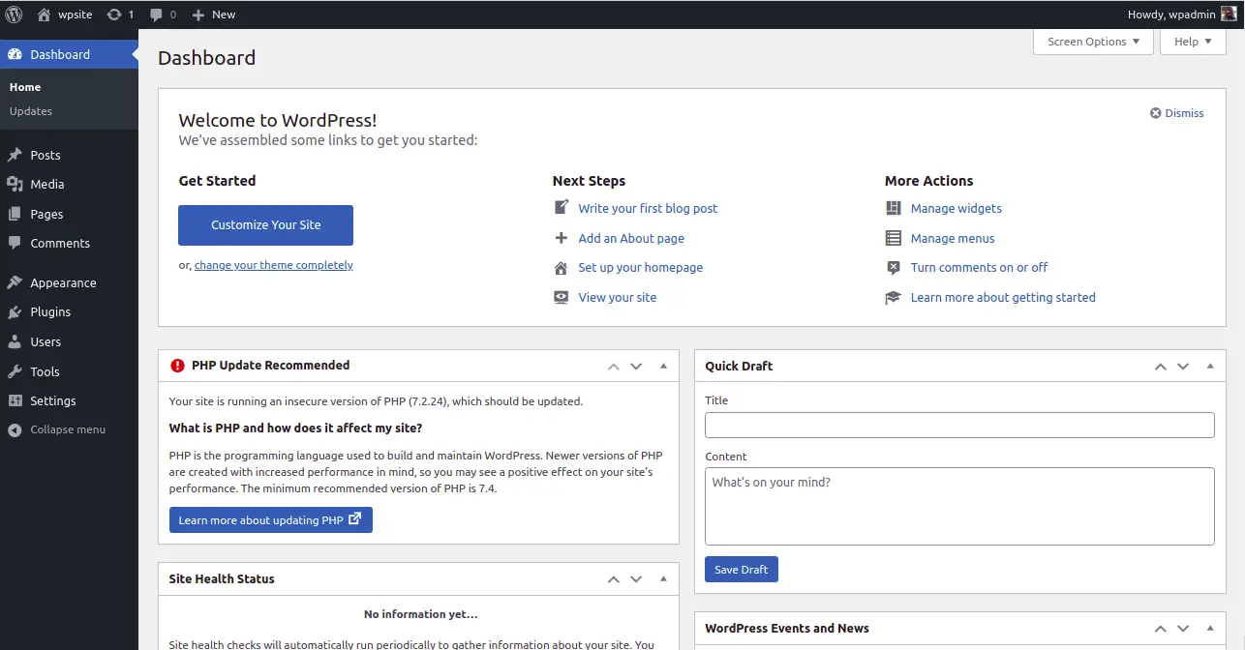
Task: Open Turn comments on or off link
Action: [979, 268]
